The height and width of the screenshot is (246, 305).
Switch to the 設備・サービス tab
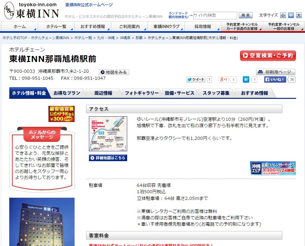coord(179,93)
